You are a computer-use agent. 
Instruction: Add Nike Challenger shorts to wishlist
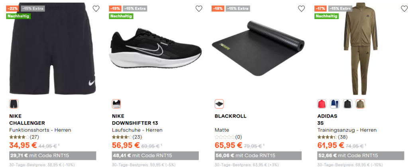[96, 9]
